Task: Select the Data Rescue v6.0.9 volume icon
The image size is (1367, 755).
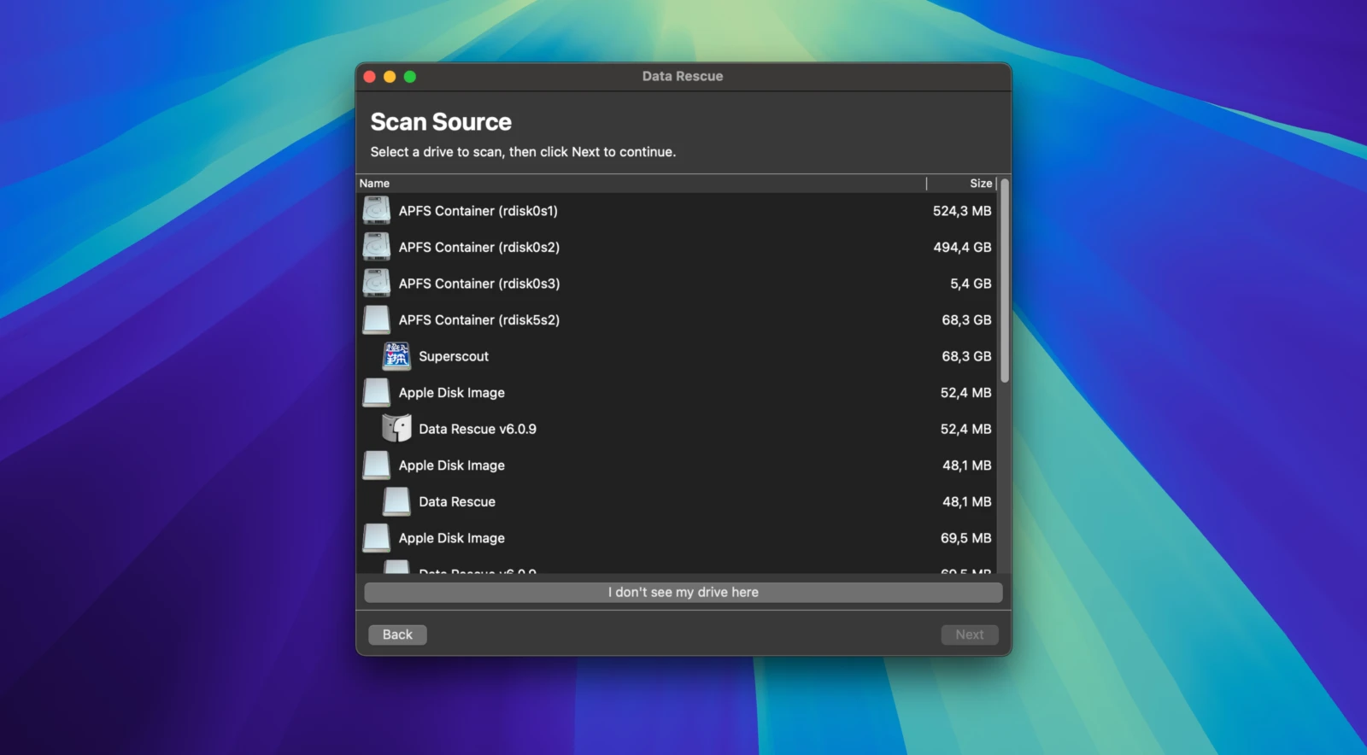Action: point(396,429)
